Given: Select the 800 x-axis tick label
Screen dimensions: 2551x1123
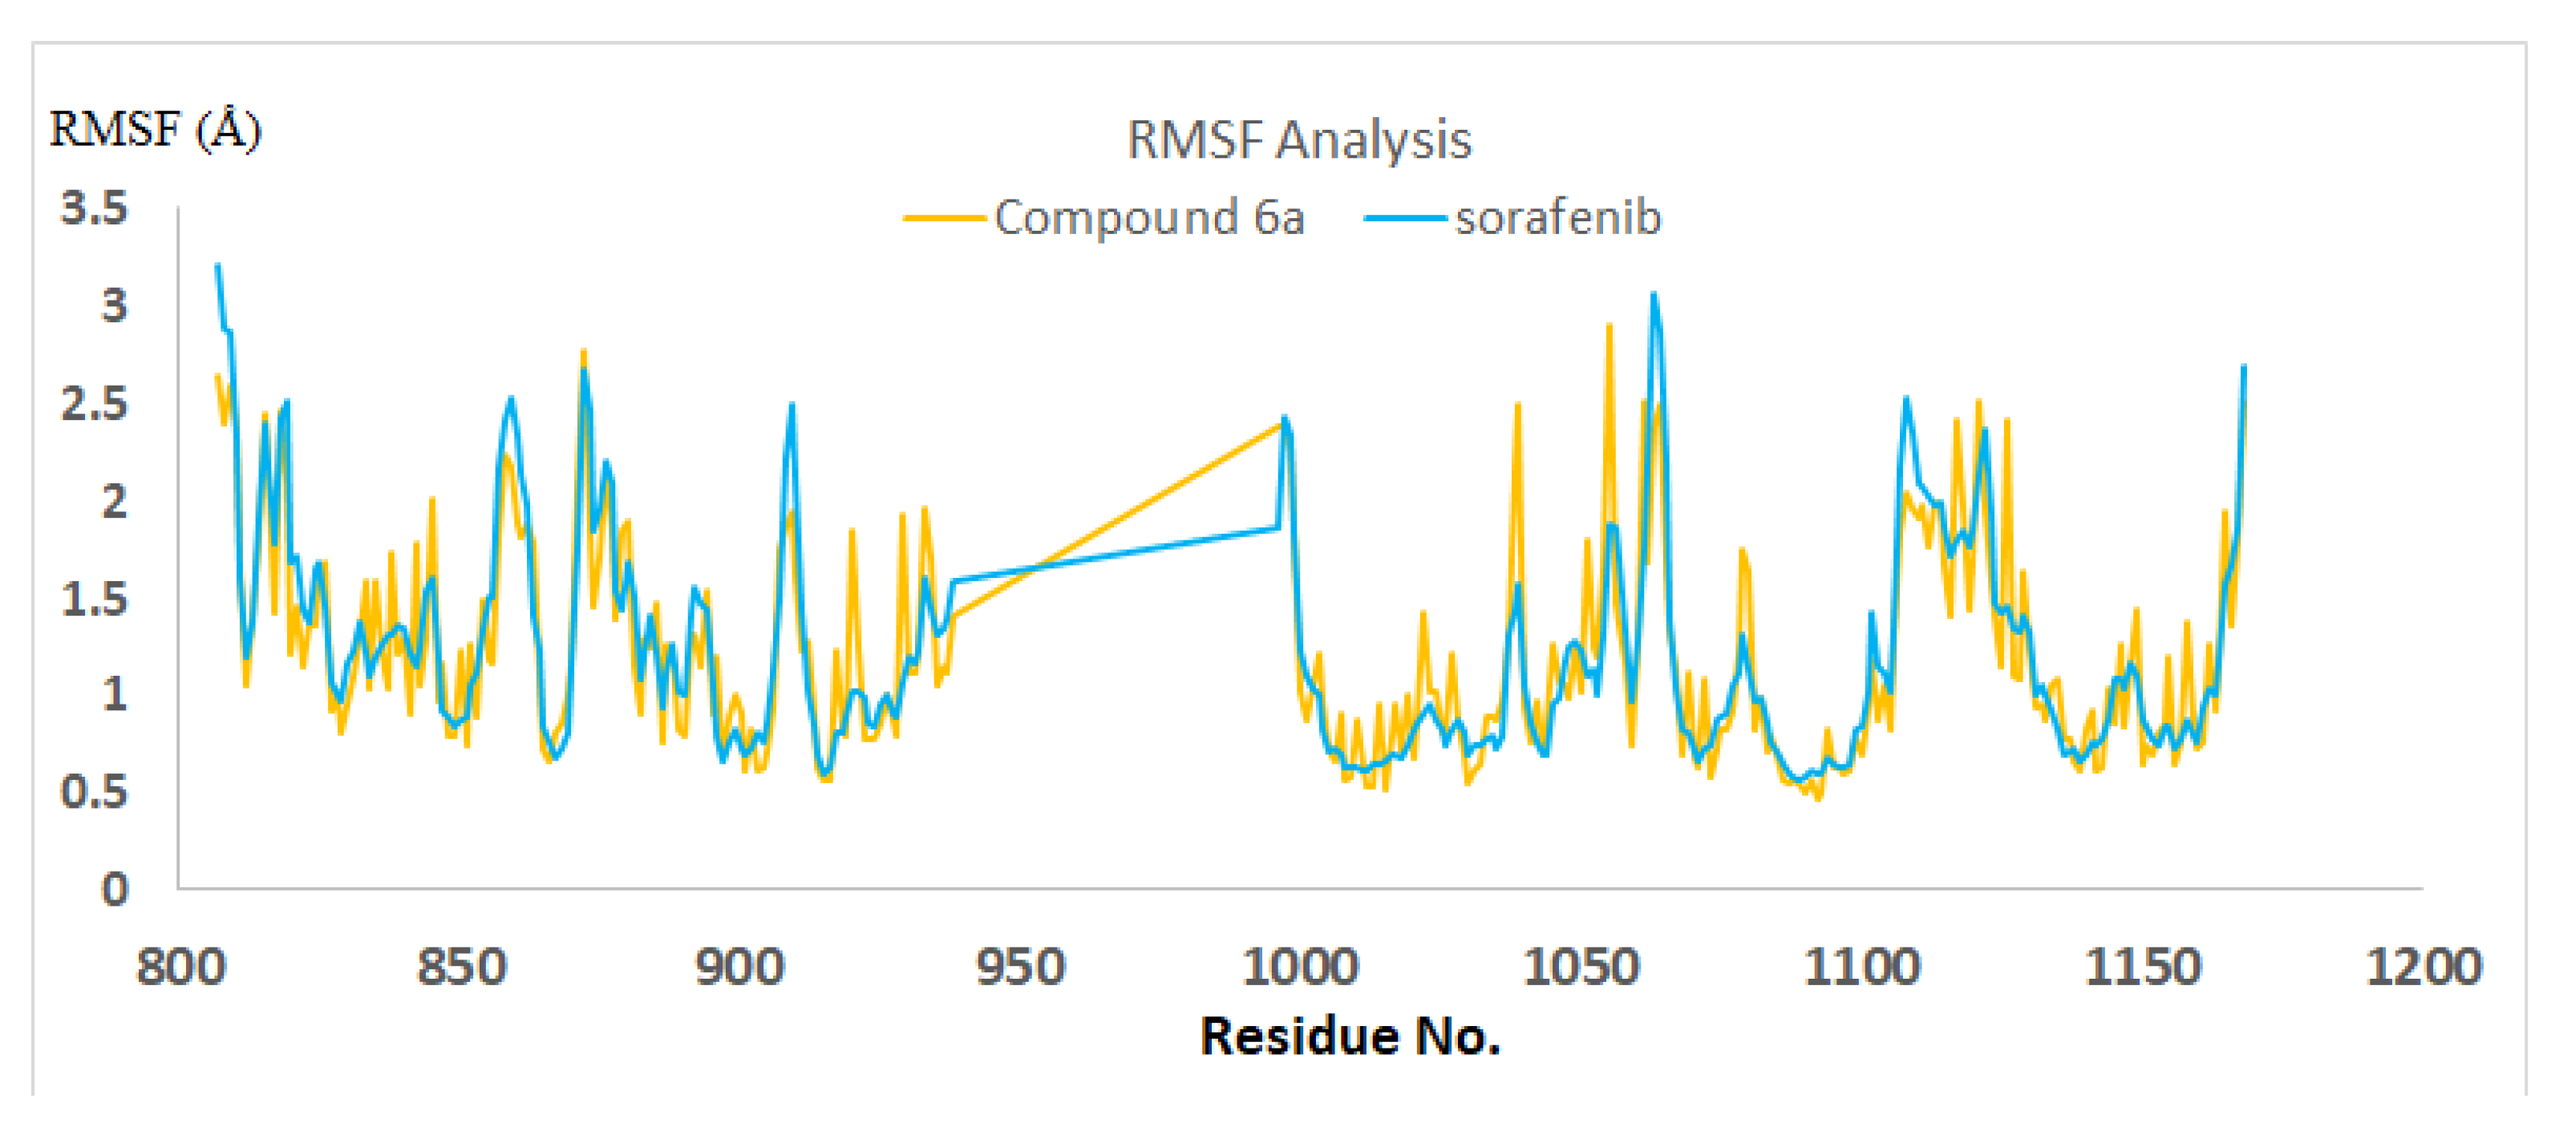Looking at the screenshot, I should 181,967.
